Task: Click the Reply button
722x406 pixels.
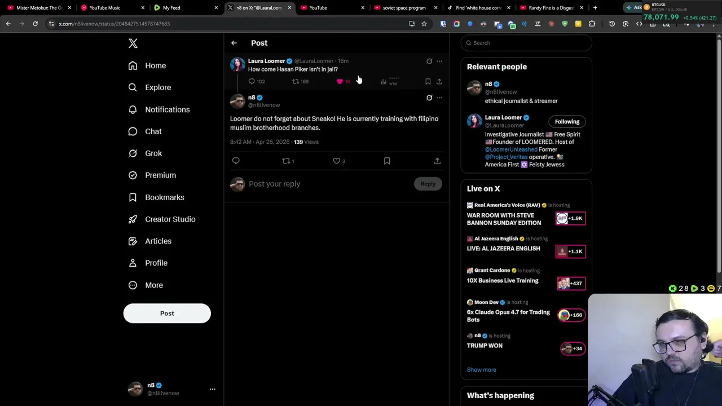Action: pos(428,184)
